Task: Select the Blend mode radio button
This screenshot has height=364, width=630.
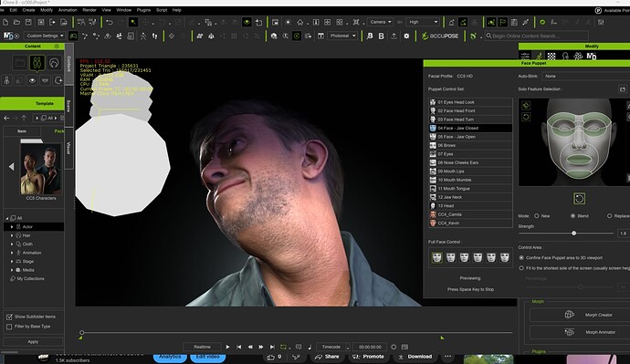Action: click(x=573, y=216)
